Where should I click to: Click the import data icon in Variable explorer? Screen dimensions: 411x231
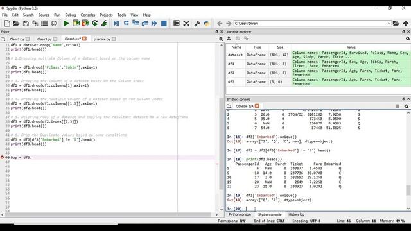(229, 38)
